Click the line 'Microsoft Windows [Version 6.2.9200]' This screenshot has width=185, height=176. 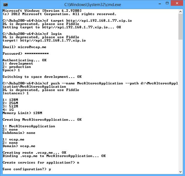[42, 11]
